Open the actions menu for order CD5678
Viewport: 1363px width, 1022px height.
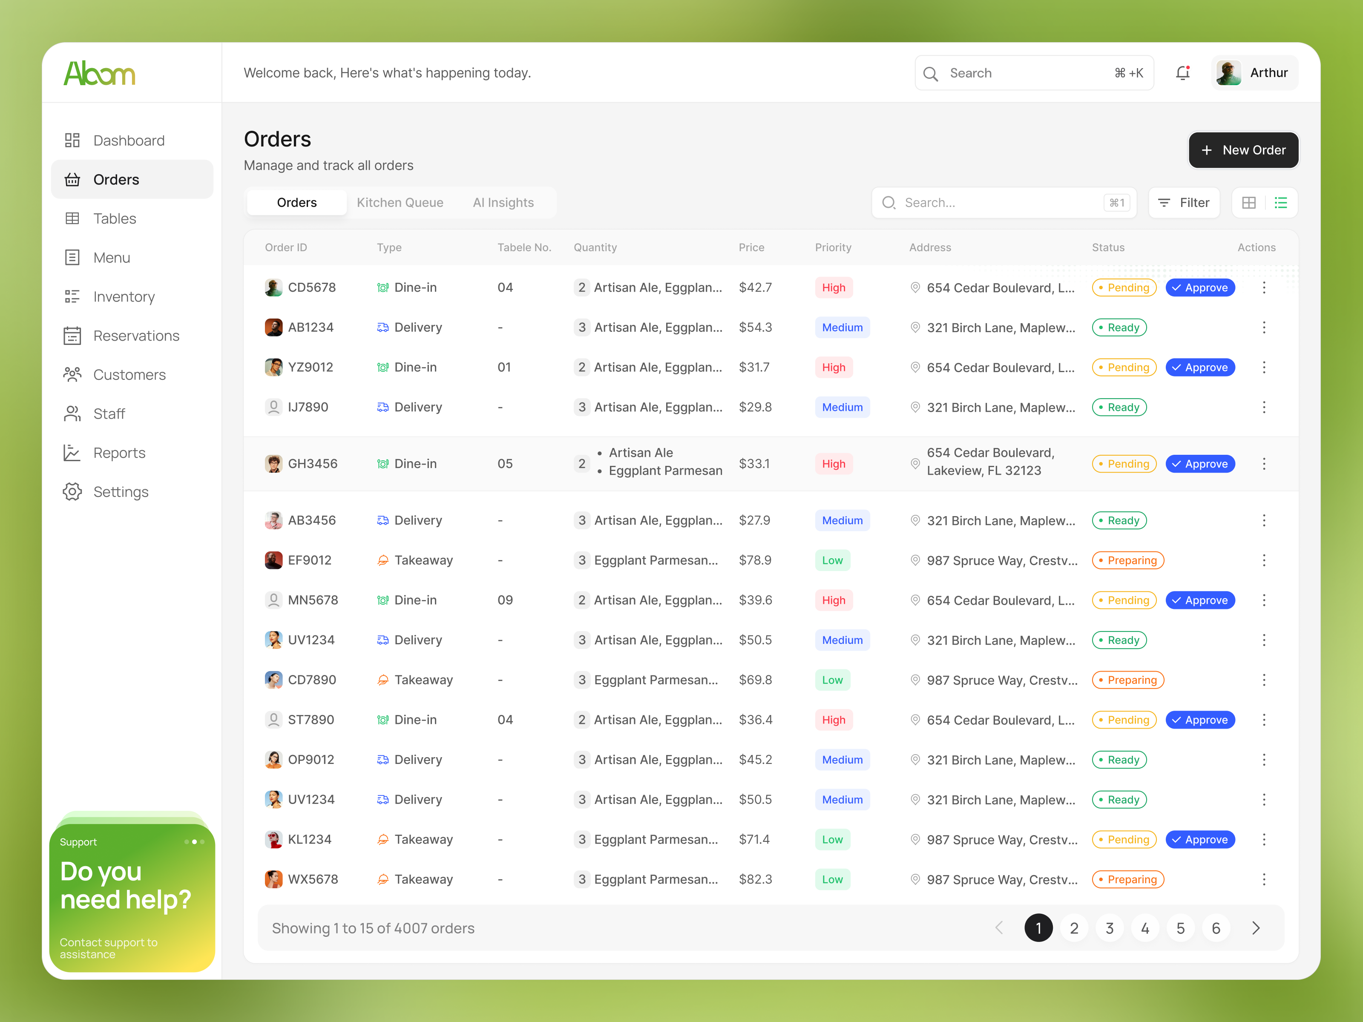[x=1265, y=287]
